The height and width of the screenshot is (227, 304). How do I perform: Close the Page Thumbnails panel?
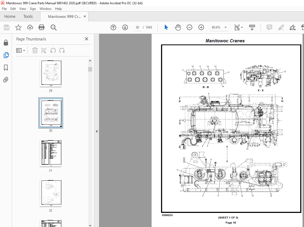click(87, 39)
